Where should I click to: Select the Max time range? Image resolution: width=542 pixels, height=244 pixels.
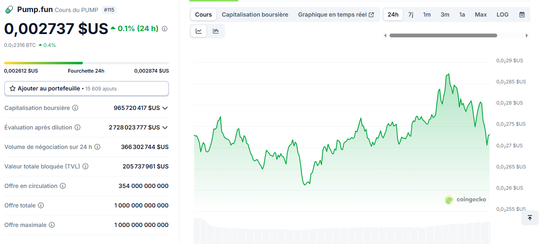click(481, 15)
